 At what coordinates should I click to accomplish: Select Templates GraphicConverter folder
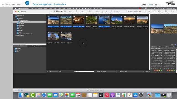[x=25, y=34]
